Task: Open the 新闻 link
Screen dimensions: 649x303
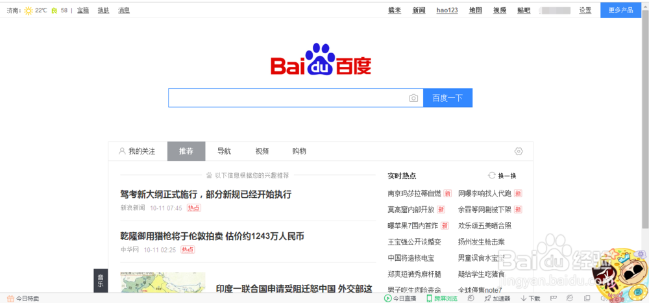Action: pyautogui.click(x=419, y=11)
